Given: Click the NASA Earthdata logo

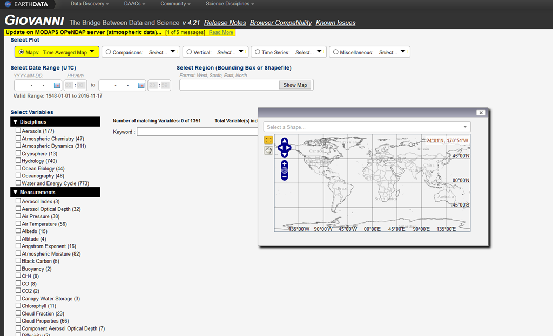Looking at the screenshot, I should [x=28, y=4].
